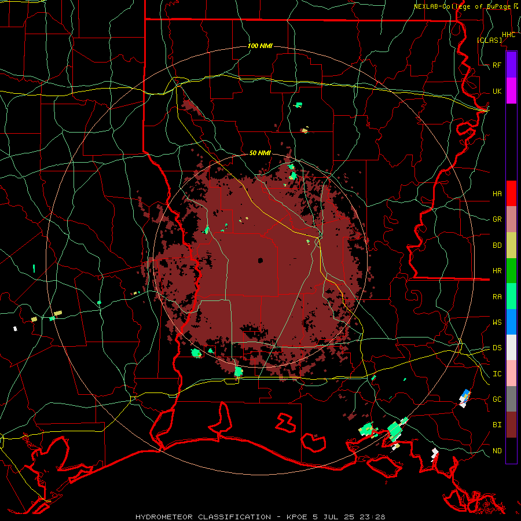Click the white DS dry snow swatch

click(x=511, y=347)
